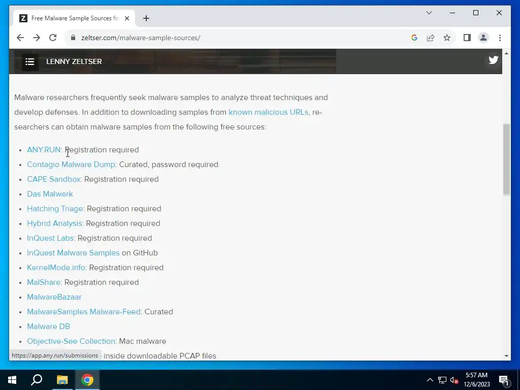Click the scrollbar down arrow
Screen dimensions: 520x390
pyautogui.click(x=506, y=356)
